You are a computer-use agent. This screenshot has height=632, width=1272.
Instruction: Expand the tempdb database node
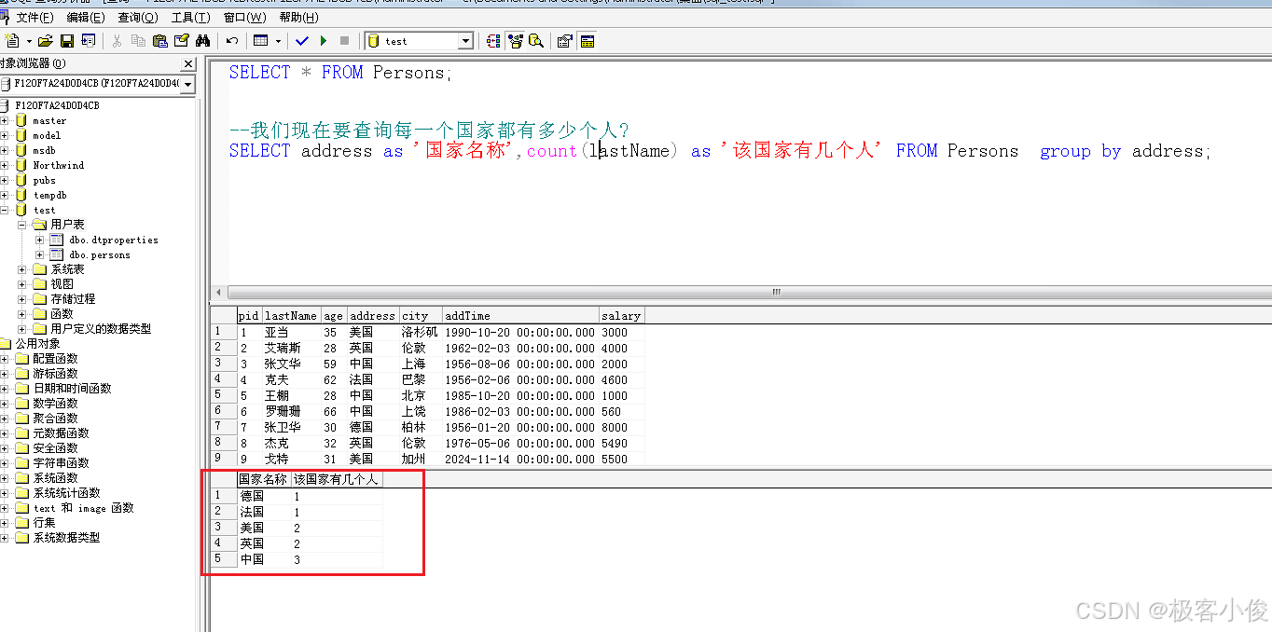tap(6, 195)
